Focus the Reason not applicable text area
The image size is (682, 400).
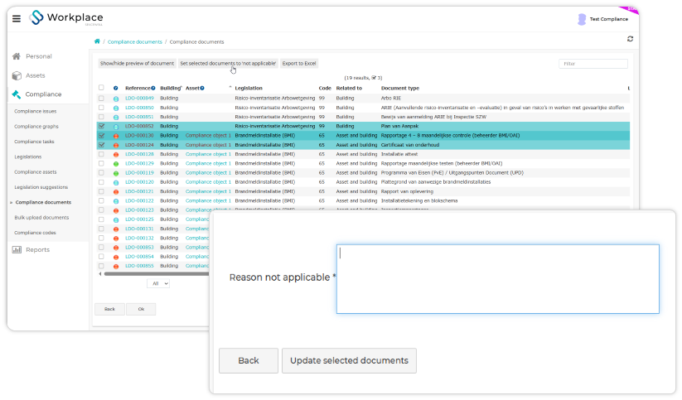[x=497, y=279]
